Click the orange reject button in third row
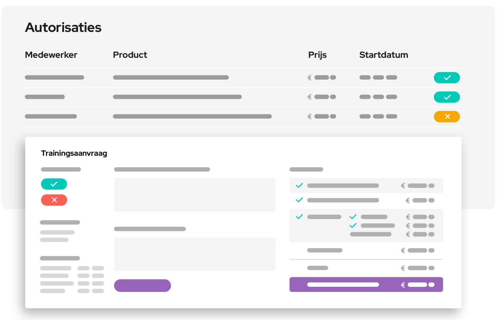 (x=447, y=117)
